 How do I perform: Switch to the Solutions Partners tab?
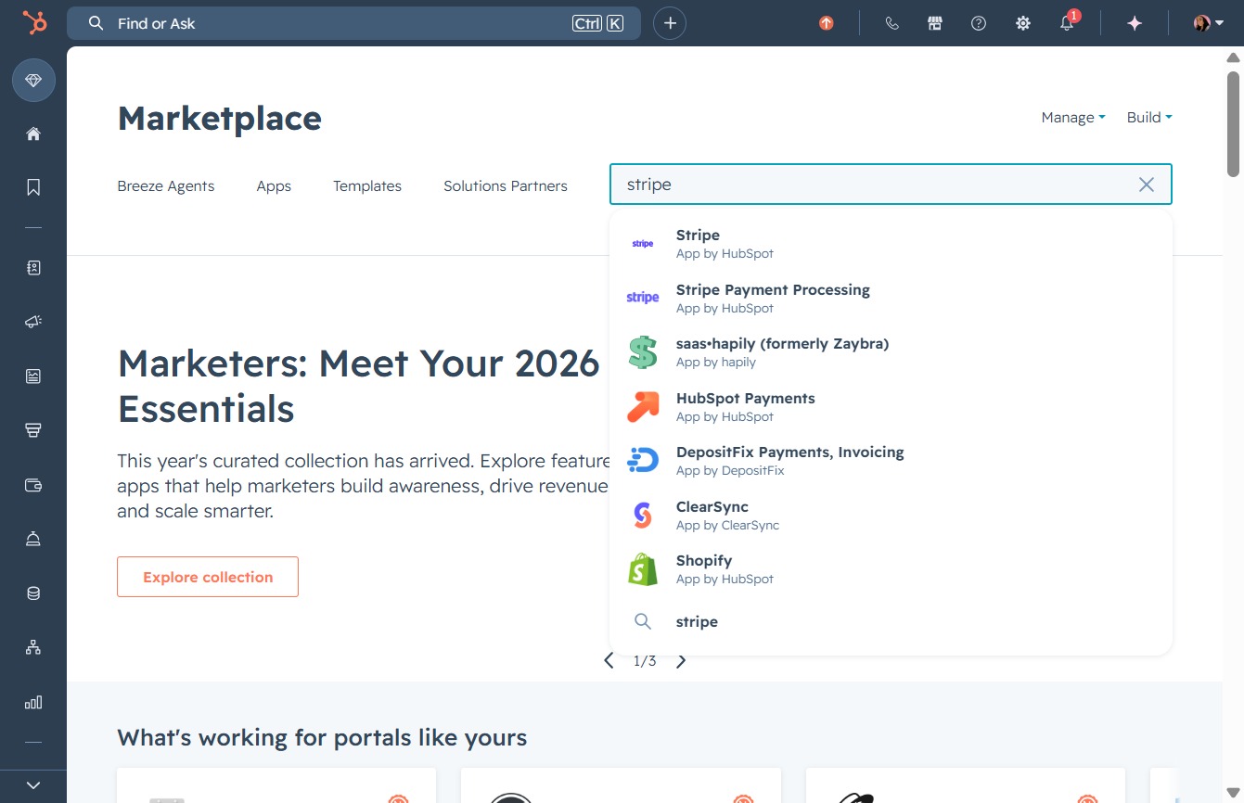(506, 185)
